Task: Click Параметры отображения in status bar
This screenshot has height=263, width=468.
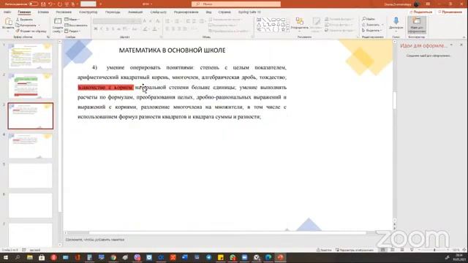Action: point(355,250)
